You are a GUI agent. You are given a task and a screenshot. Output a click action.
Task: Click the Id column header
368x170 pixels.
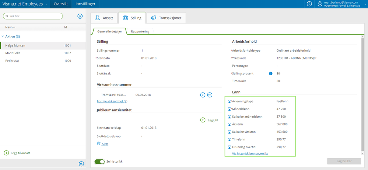coord(66,27)
